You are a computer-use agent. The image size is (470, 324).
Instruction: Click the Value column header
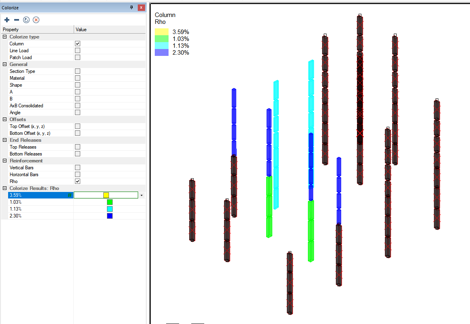tap(109, 30)
